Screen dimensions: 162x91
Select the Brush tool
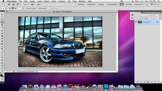(2, 33)
